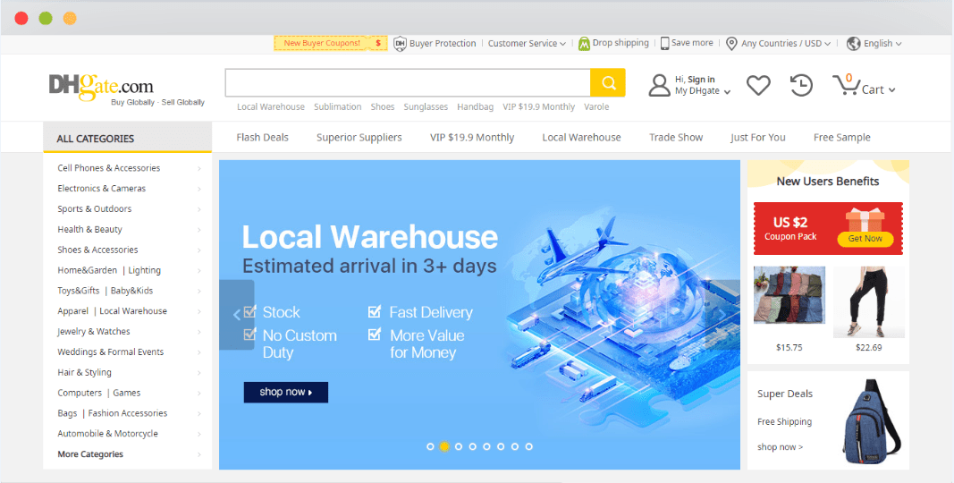Click the globe language icon

[853, 43]
